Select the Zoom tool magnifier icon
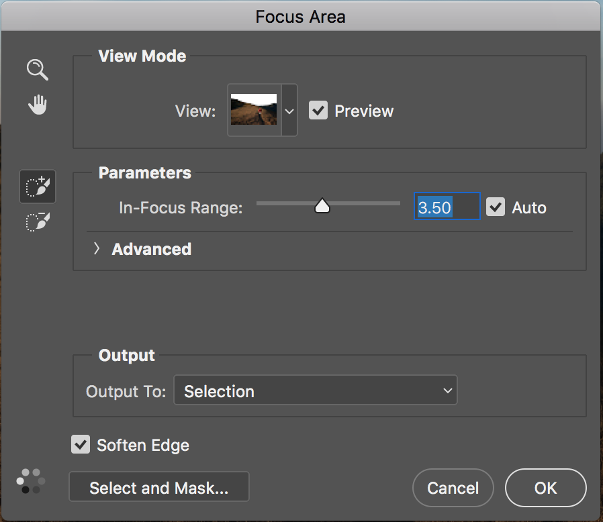The height and width of the screenshot is (522, 603). tap(38, 69)
